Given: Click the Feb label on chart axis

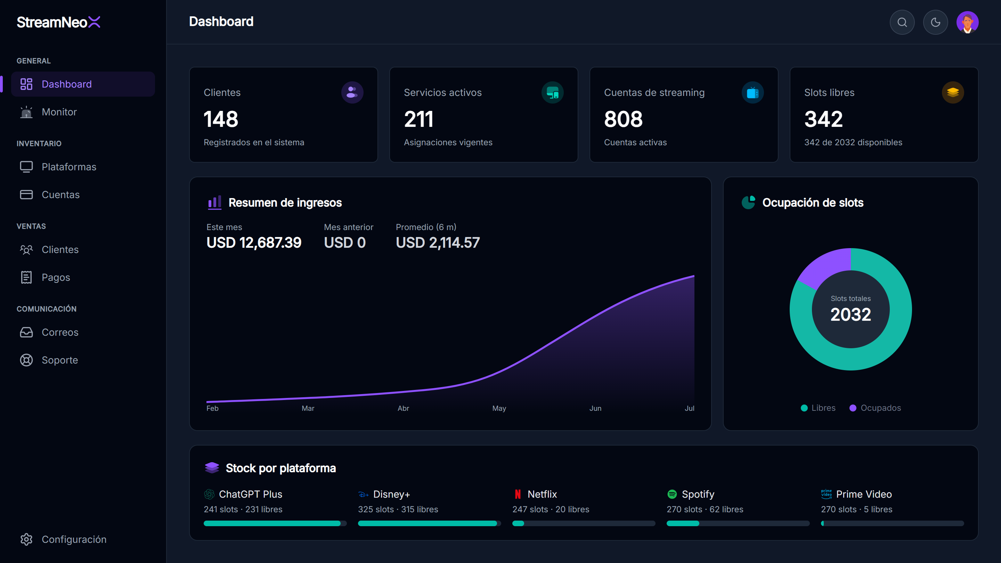Looking at the screenshot, I should click(x=212, y=408).
